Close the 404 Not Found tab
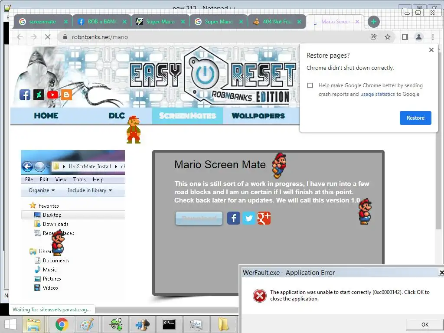The height and width of the screenshot is (333, 444). point(299,22)
